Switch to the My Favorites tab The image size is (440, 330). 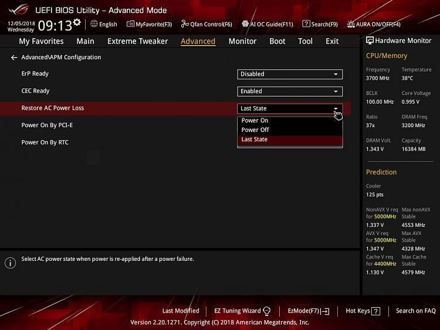pyautogui.click(x=41, y=41)
